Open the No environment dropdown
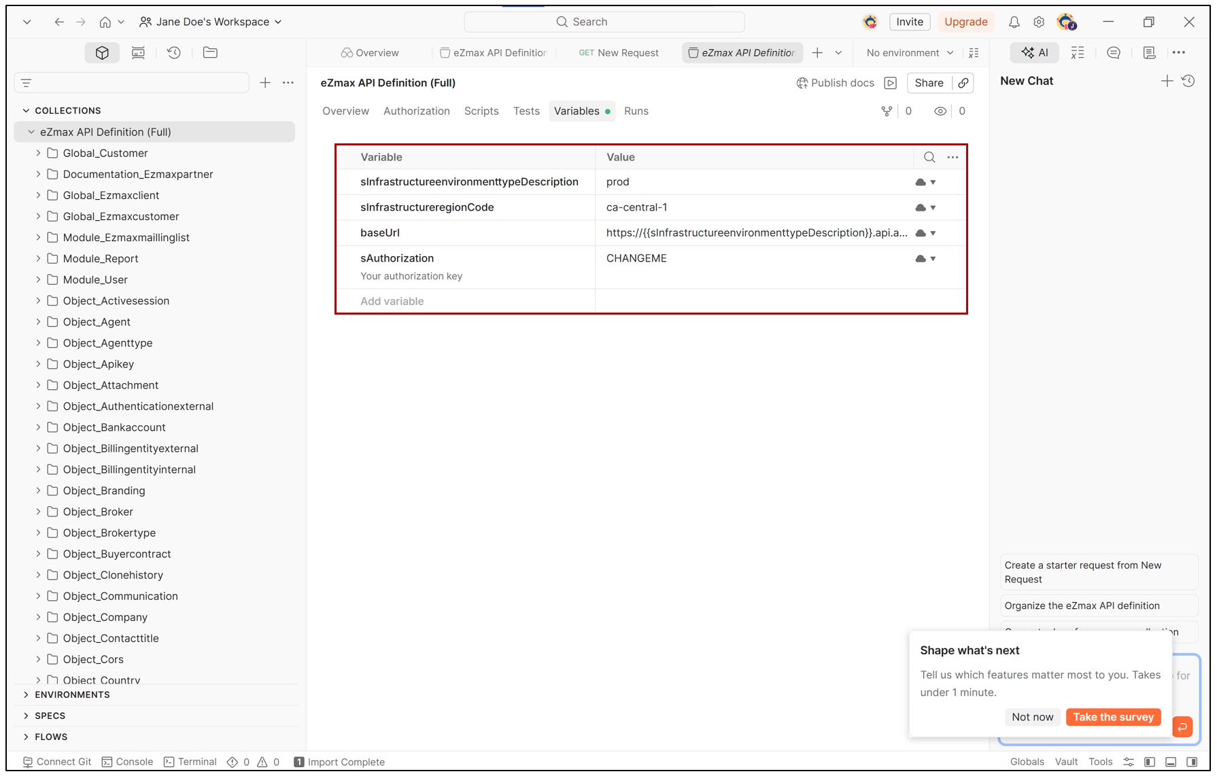 (x=910, y=52)
